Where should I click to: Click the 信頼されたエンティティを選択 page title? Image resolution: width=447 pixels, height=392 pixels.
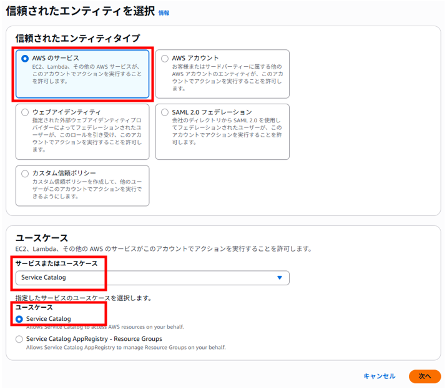(80, 11)
